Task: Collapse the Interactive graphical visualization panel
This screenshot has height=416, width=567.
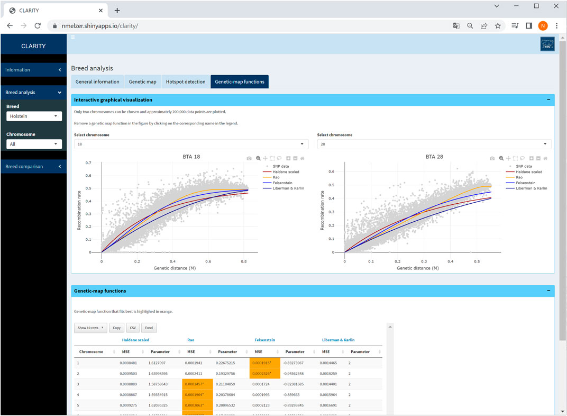Action: point(548,100)
